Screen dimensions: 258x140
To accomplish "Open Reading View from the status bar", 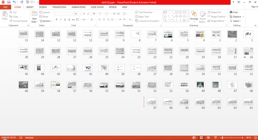I will [x=208, y=137].
